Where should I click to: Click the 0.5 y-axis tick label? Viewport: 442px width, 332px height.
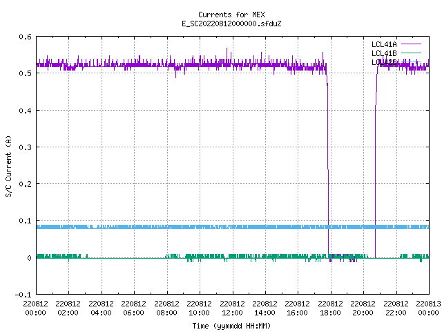[25, 73]
